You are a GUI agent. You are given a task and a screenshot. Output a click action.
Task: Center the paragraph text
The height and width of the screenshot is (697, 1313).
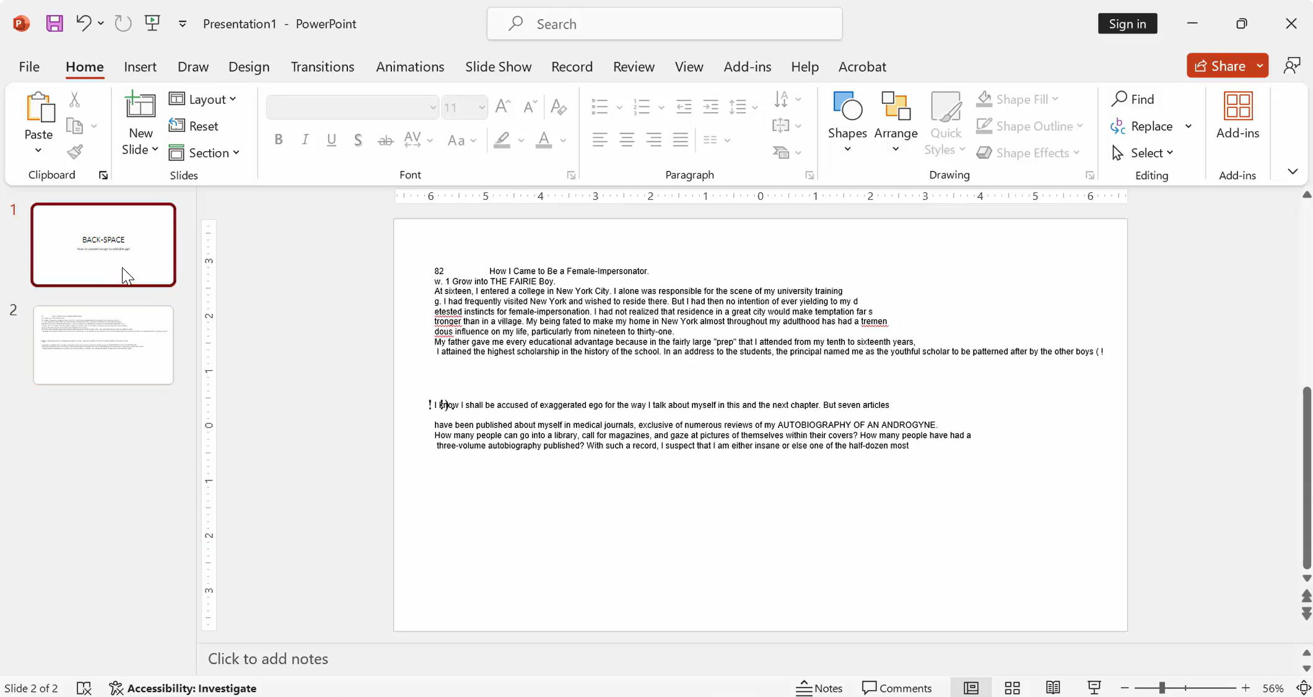[627, 140]
